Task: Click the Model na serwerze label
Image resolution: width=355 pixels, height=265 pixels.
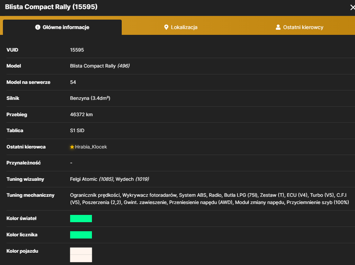Action: coord(28,82)
